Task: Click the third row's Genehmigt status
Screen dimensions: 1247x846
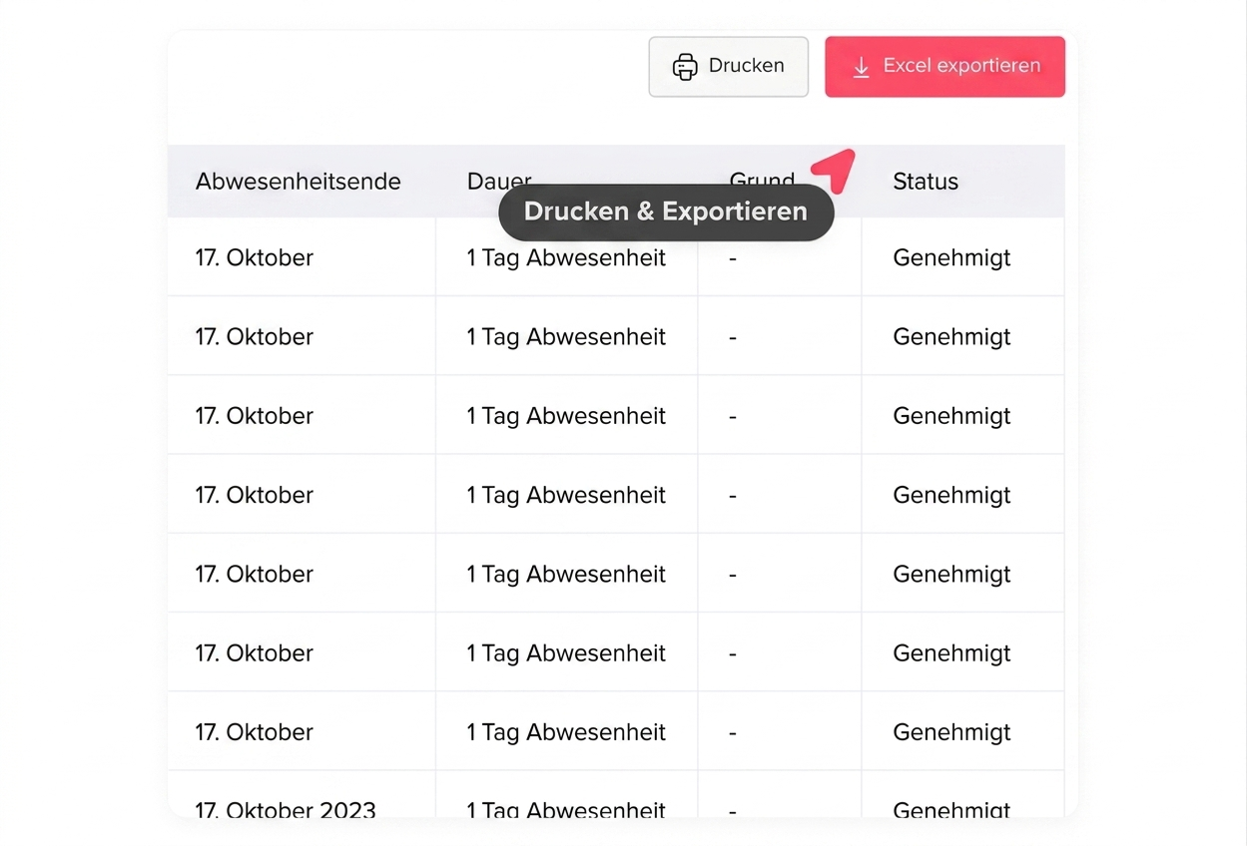Action: 951,416
